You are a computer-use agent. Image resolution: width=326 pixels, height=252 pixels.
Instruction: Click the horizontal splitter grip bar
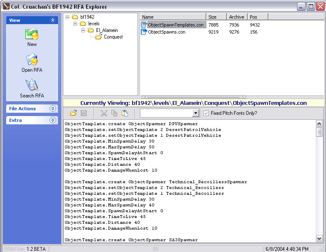click(x=194, y=97)
